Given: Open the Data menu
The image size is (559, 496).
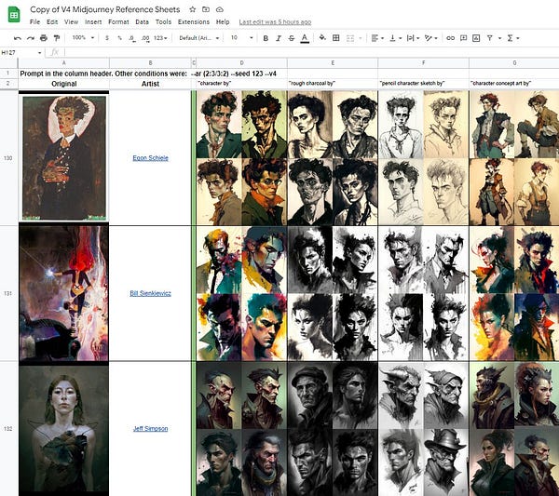Looking at the screenshot, I should (142, 21).
